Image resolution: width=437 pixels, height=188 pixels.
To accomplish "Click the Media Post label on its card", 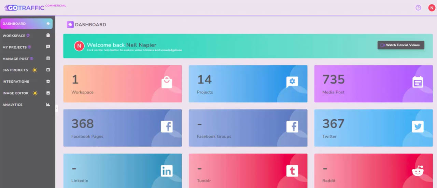I will [x=333, y=92].
